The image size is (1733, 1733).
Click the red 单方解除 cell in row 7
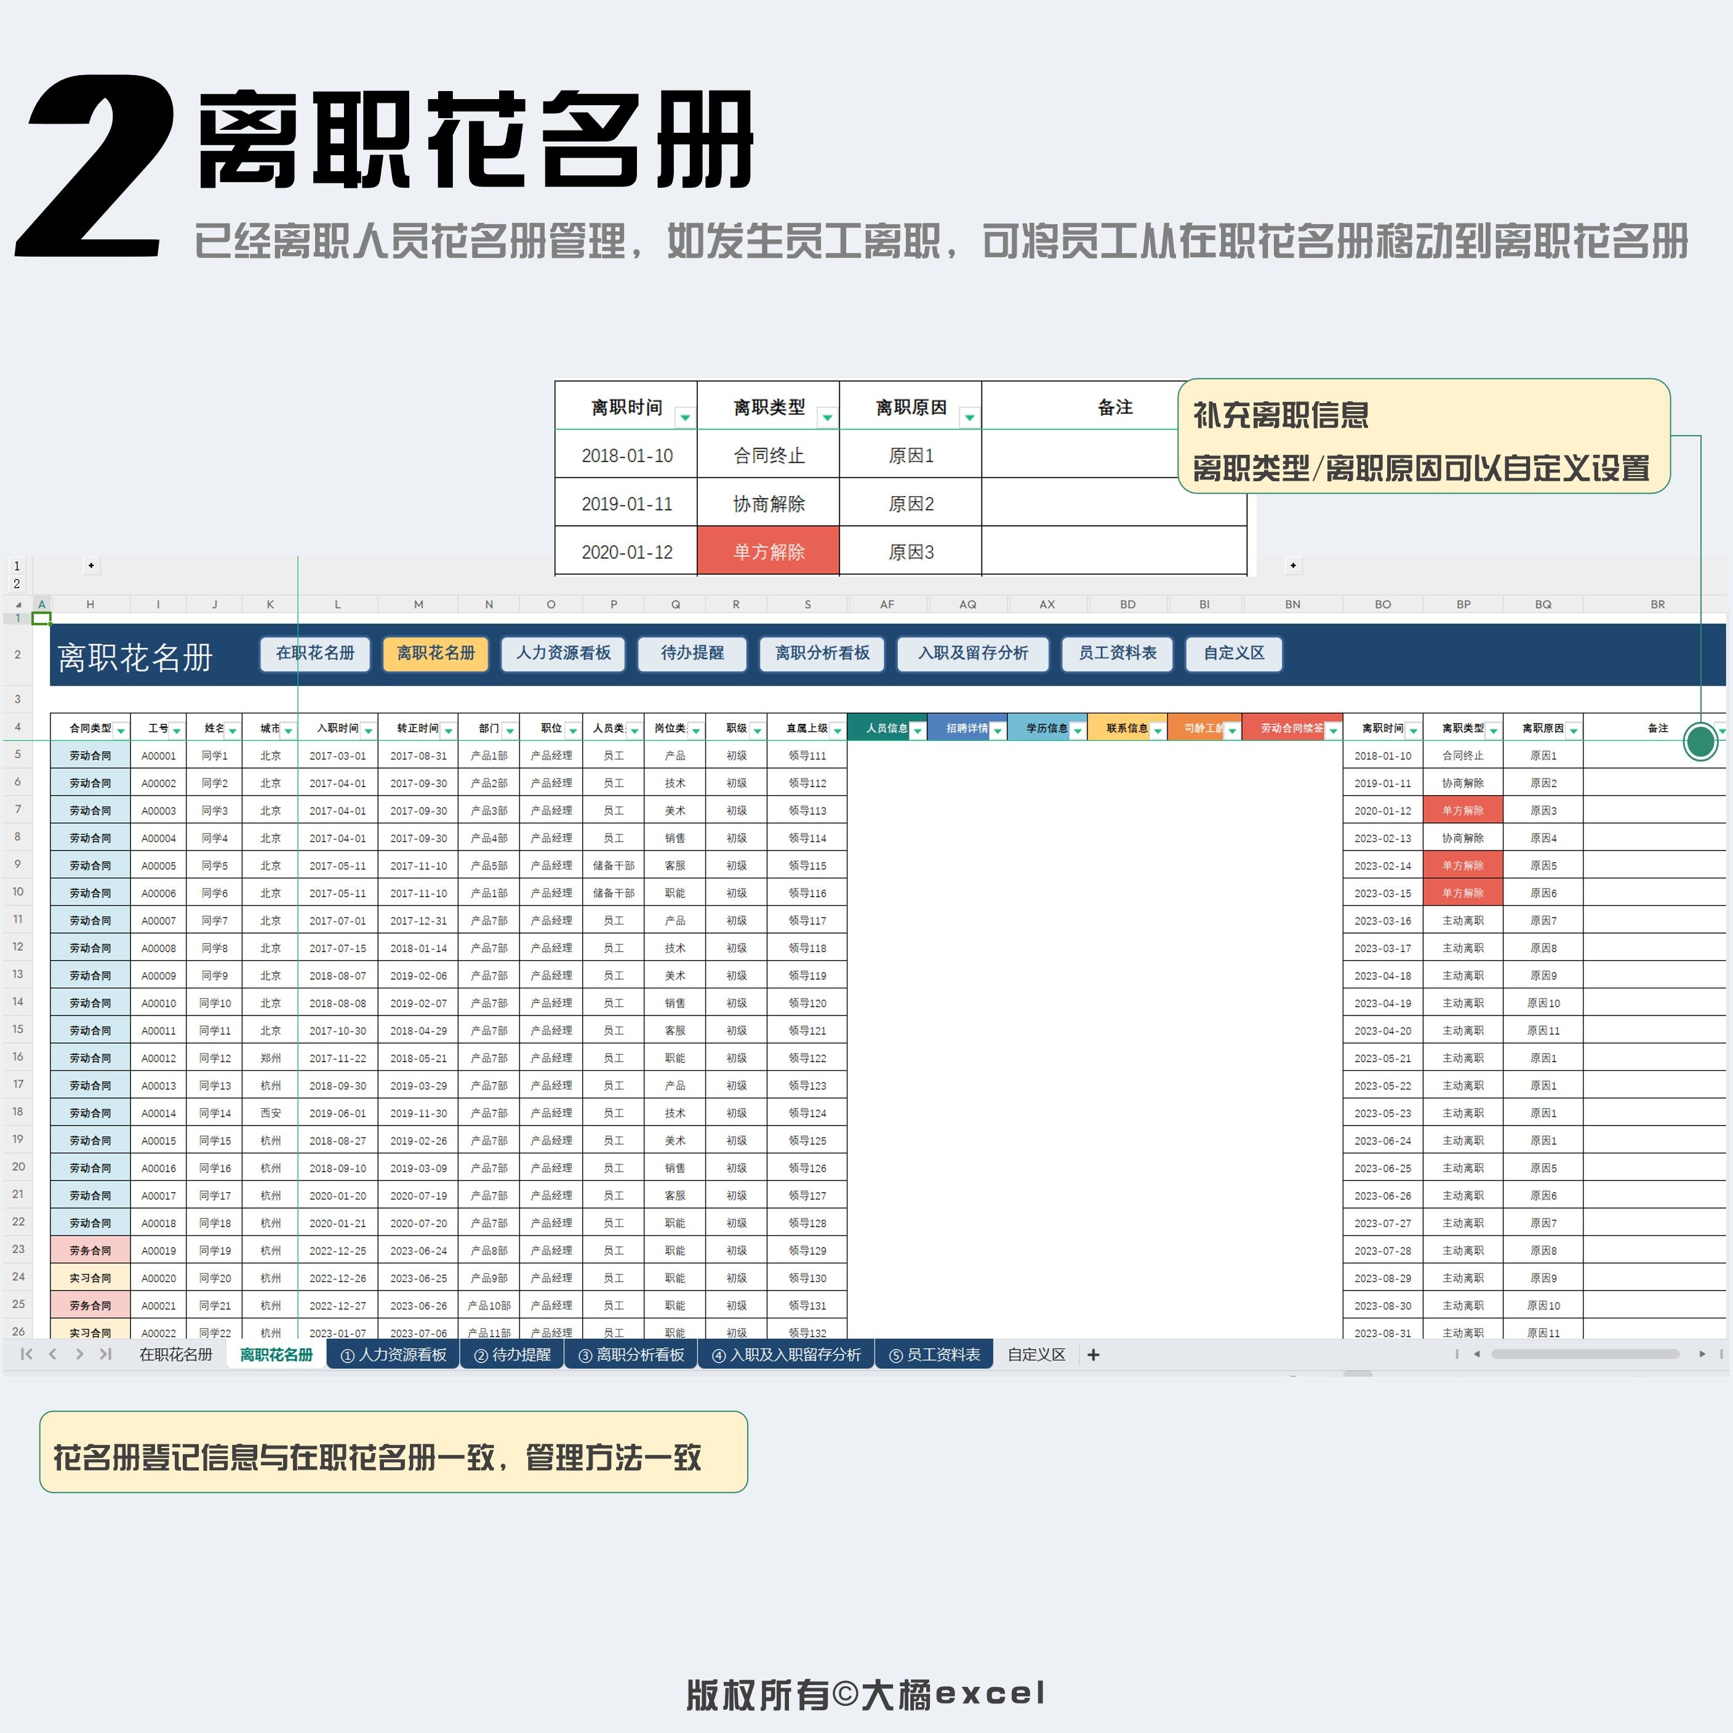tap(1462, 811)
